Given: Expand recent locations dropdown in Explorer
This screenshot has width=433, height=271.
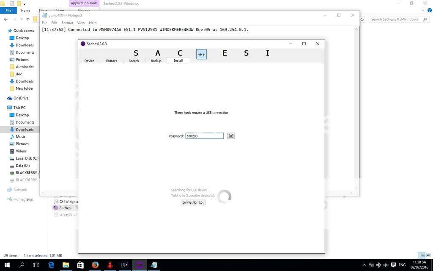Looking at the screenshot, I should coord(22,19).
